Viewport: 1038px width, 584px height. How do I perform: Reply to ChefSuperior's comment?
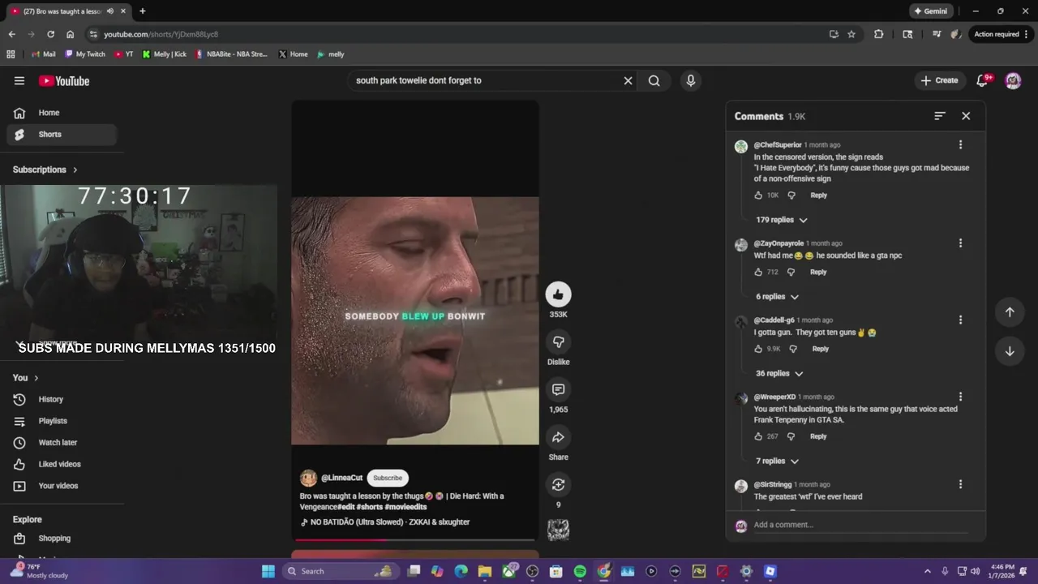pos(819,195)
